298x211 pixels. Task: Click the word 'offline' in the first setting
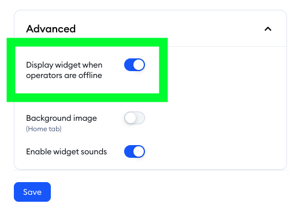[x=90, y=75]
